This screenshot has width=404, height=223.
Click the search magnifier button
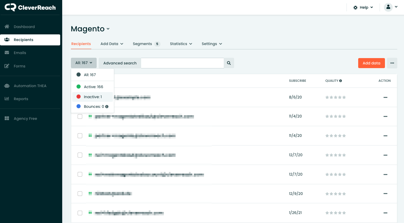229,63
